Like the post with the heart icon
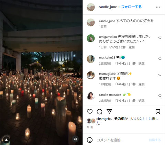165x145 pixels. coord(90,111)
